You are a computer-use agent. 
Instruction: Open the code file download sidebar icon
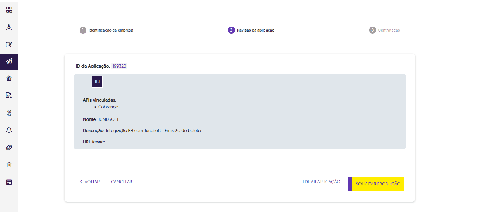pyautogui.click(x=9, y=95)
